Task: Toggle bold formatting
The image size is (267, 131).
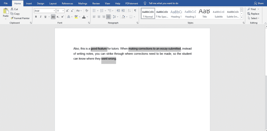Action: tap(36, 17)
